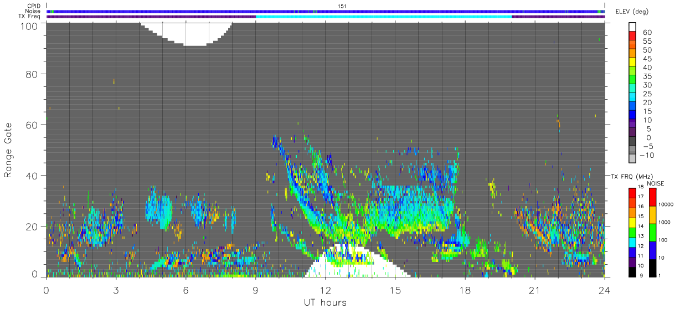Click the 9 tick on UT hours axis
Image resolution: width=680 pixels, height=314 pixels.
point(255,290)
